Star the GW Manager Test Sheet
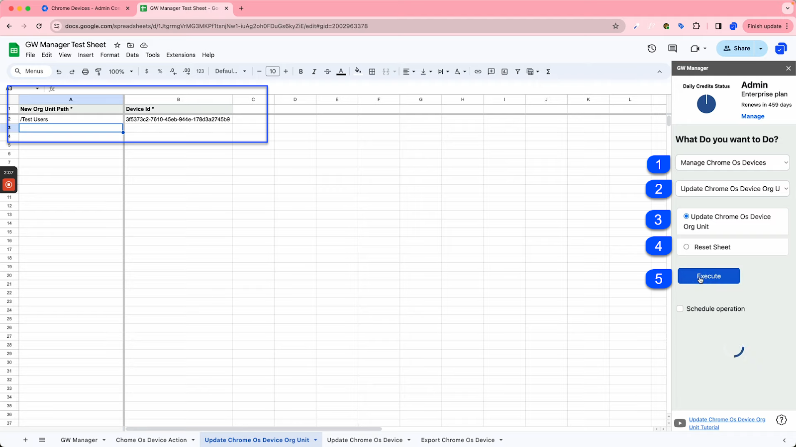This screenshot has width=796, height=447. [117, 45]
